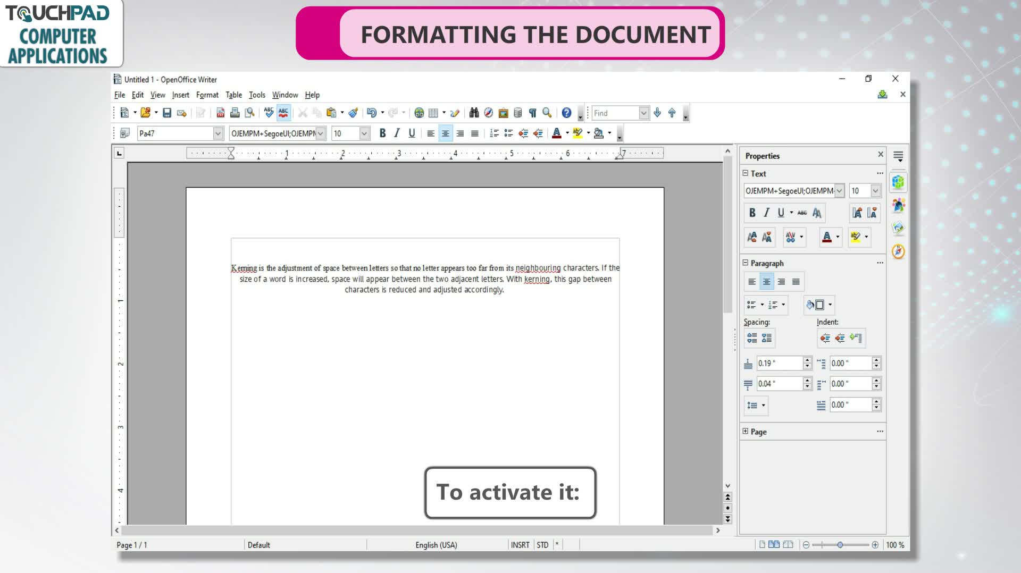Viewport: 1021px width, 573px height.
Task: Open Find & Replace binoculars icon
Action: point(474,113)
